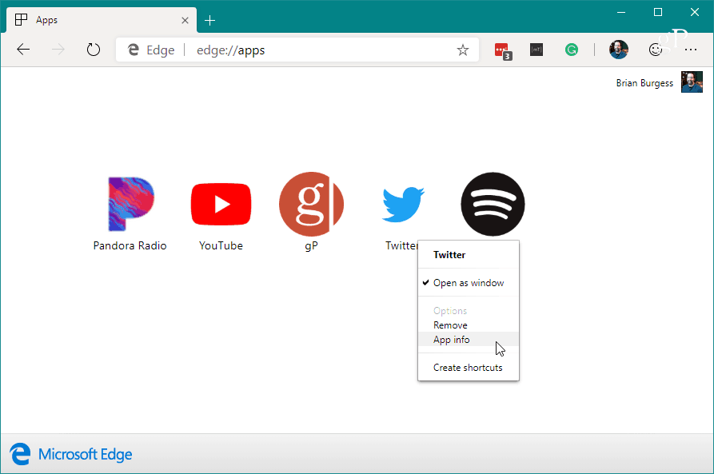
Task: Choose App info in context menu
Action: (x=468, y=339)
